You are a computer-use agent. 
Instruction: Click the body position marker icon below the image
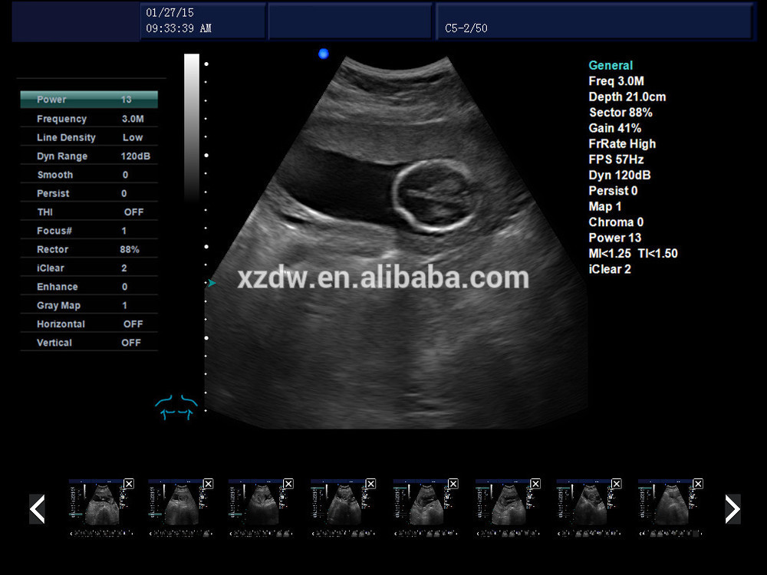[x=176, y=407]
